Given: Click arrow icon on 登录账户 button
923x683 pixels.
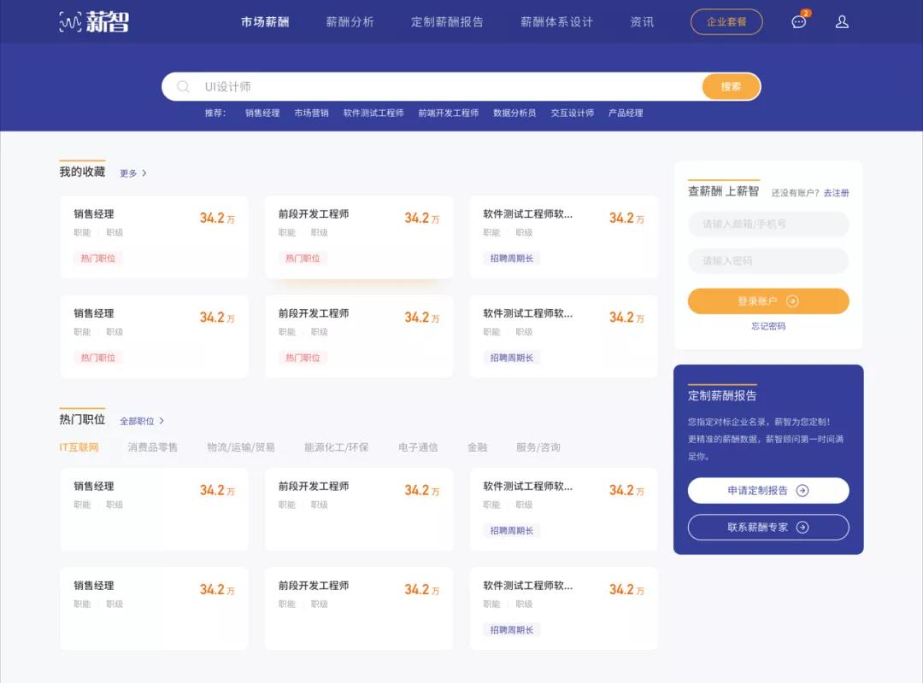Looking at the screenshot, I should (x=792, y=301).
